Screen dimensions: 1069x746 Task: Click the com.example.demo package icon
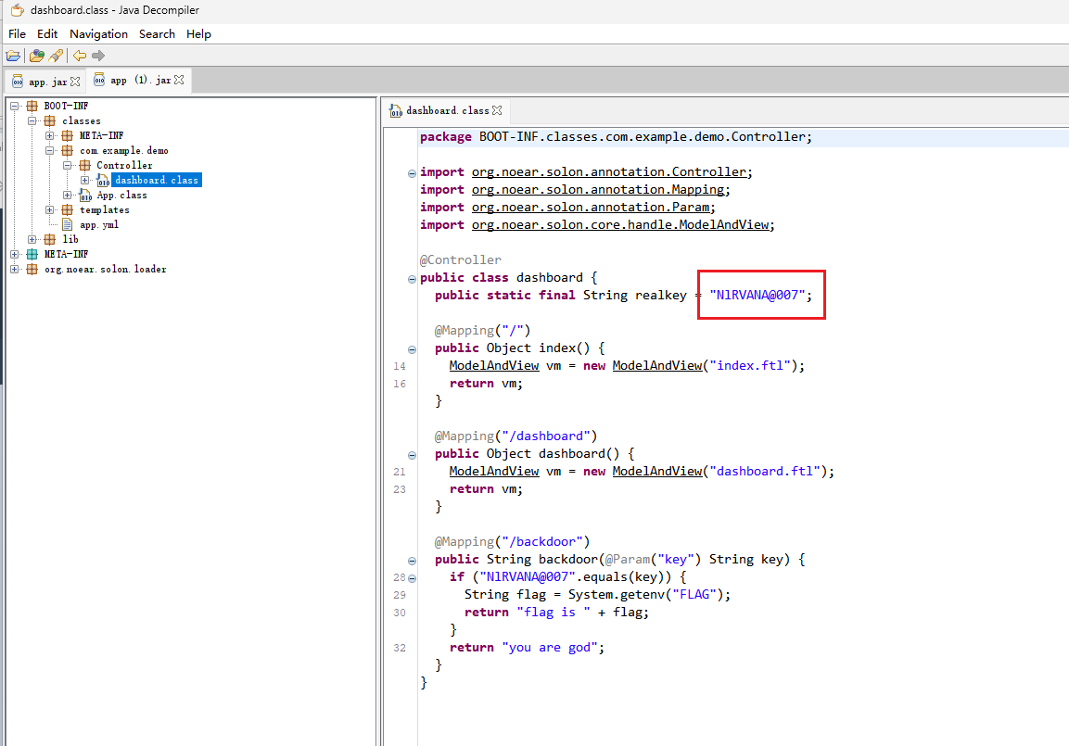[68, 150]
